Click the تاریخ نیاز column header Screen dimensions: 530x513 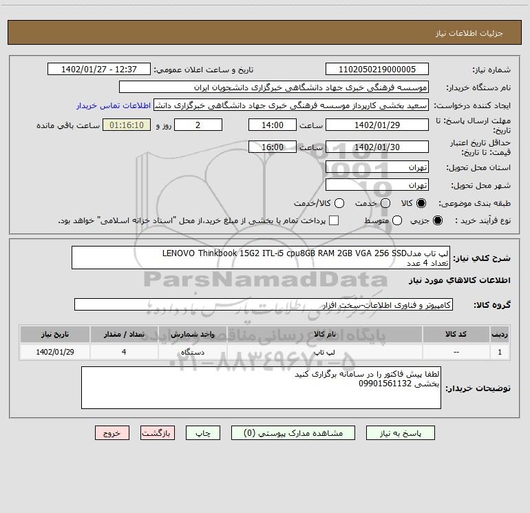(55, 335)
